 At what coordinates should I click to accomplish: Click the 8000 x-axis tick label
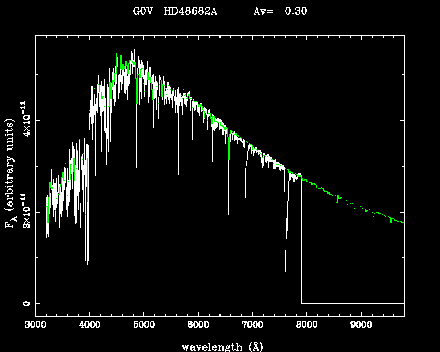tap(306, 325)
